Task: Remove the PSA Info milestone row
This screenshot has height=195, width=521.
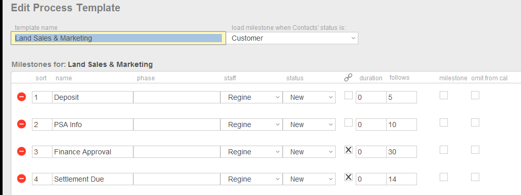Action: click(x=21, y=124)
